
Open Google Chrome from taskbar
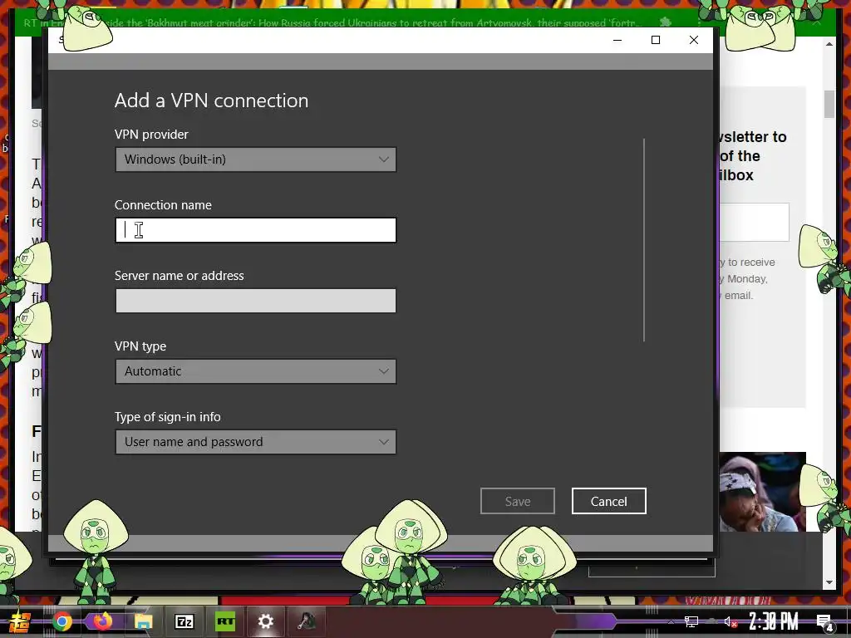pyautogui.click(x=61, y=621)
